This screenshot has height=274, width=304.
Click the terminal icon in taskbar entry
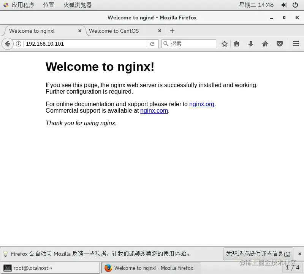coord(8,268)
